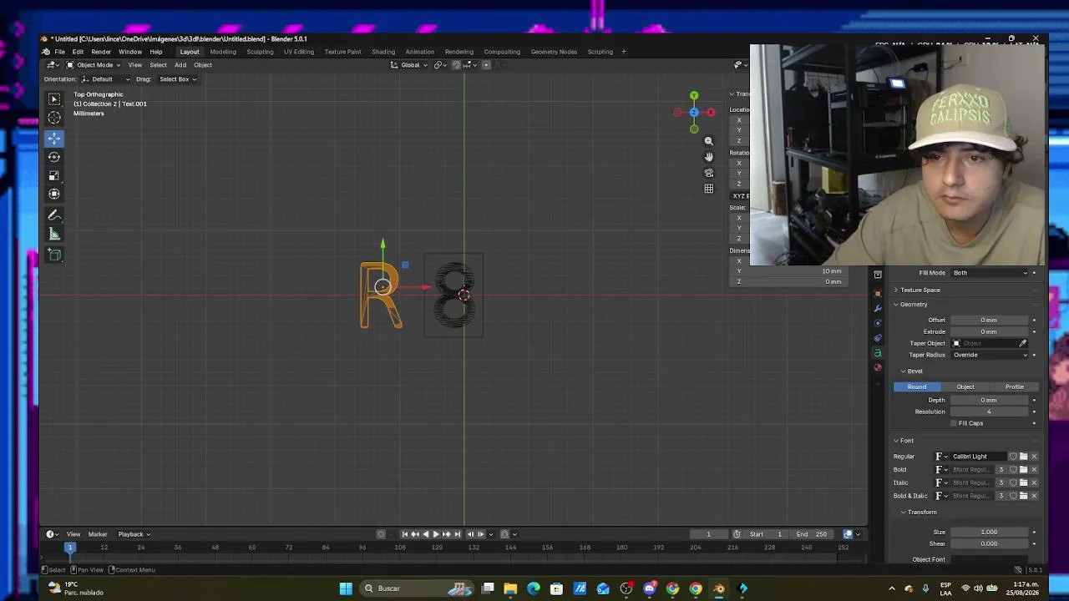Screen dimensions: 1069x601
Task: Activate the Transform tool
Action: click(54, 194)
